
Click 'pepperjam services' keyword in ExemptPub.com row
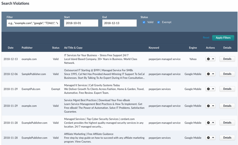click(160, 89)
